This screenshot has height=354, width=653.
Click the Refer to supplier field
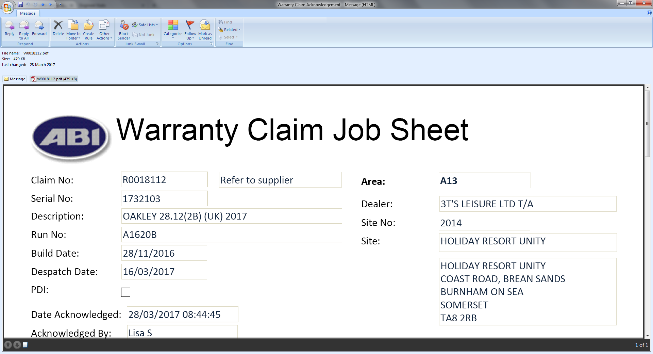point(280,180)
